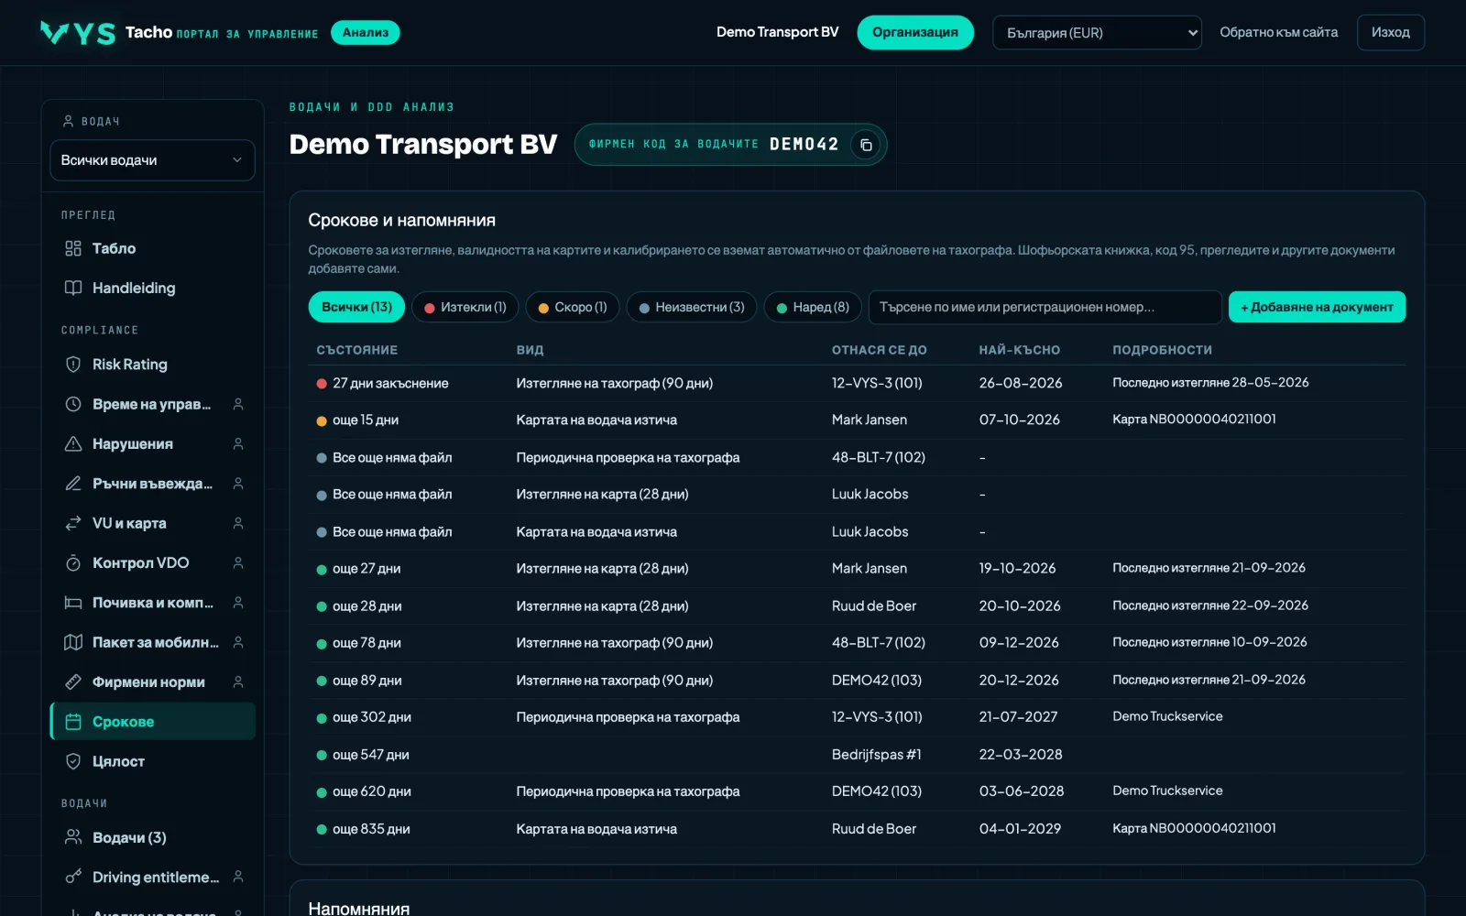The image size is (1466, 916).
Task: Filter by Скоро (1) tab
Action: (573, 307)
